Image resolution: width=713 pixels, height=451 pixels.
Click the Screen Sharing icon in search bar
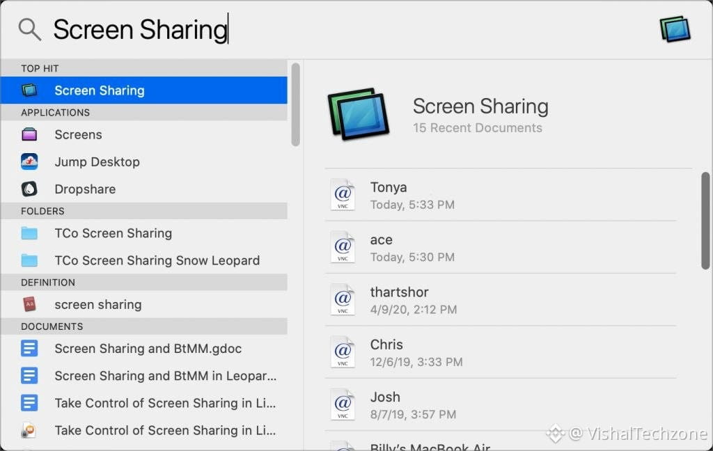[675, 29]
